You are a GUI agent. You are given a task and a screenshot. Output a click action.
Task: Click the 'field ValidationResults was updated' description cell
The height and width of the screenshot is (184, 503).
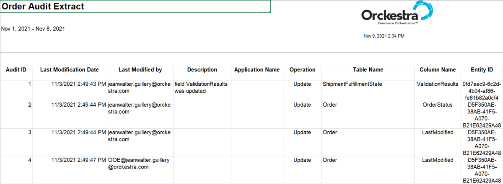point(202,87)
